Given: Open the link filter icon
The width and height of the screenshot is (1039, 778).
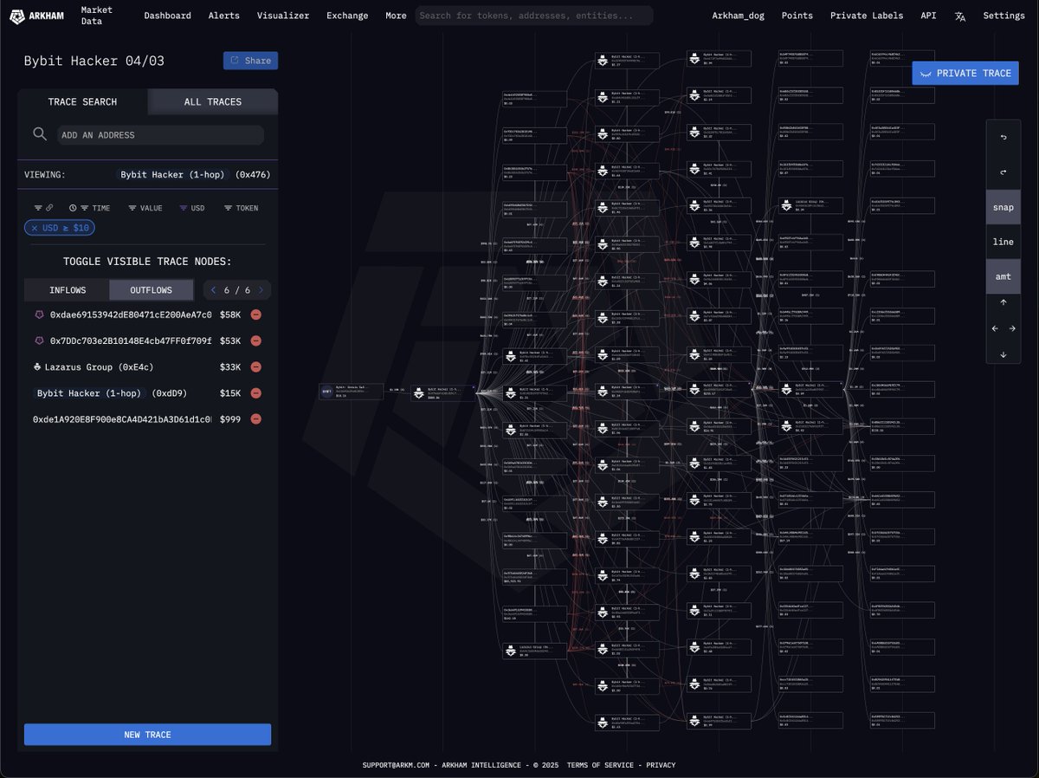Looking at the screenshot, I should click(x=43, y=208).
